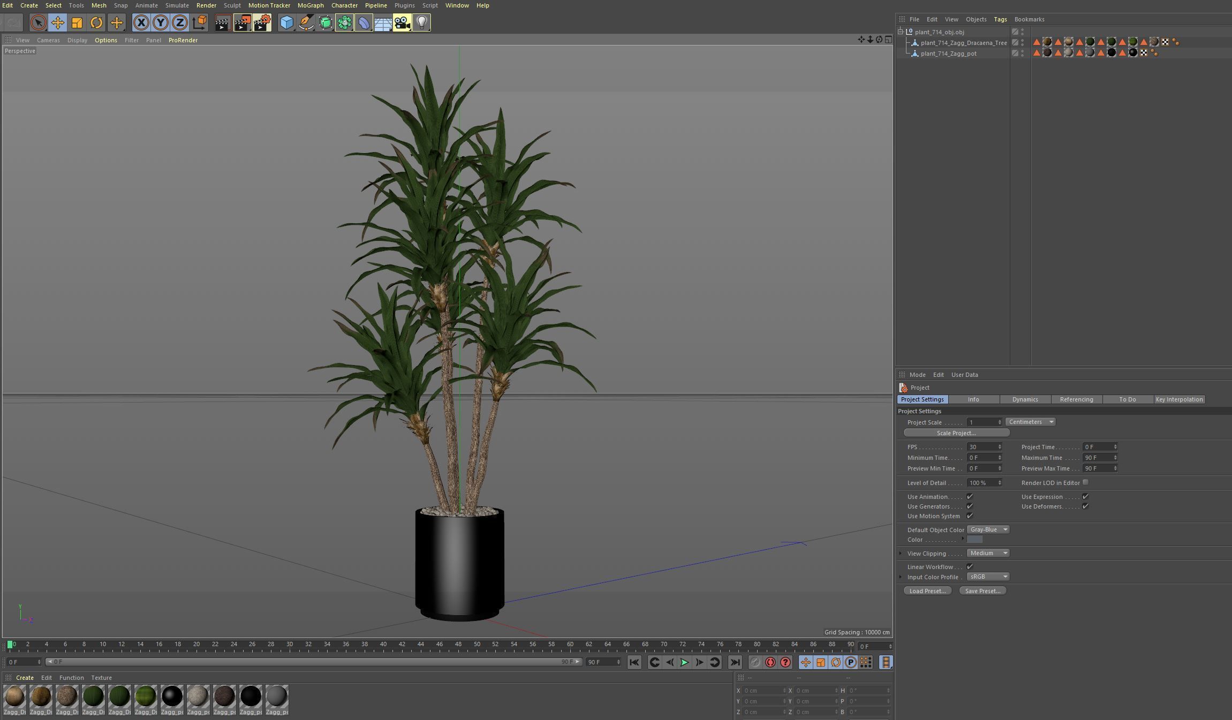Toggle the Z axis lock
The width and height of the screenshot is (1232, 720).
coord(179,22)
